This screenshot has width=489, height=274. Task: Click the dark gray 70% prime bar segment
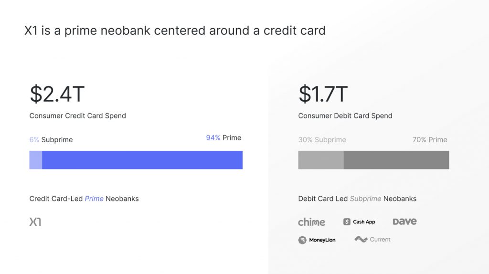click(396, 160)
